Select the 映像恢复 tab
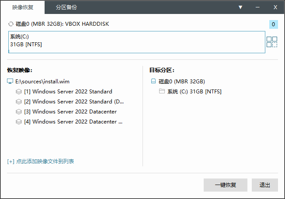285x199 pixels. click(23, 7)
